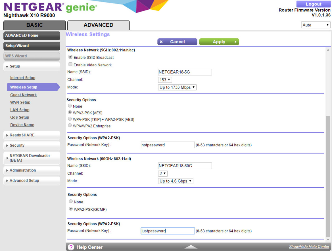Image resolution: width=332 pixels, height=251 pixels.
Task: Expand the Administration section
Action: pos(32,170)
